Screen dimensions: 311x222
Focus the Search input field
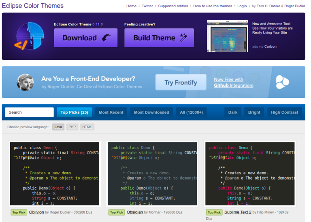tap(29, 112)
